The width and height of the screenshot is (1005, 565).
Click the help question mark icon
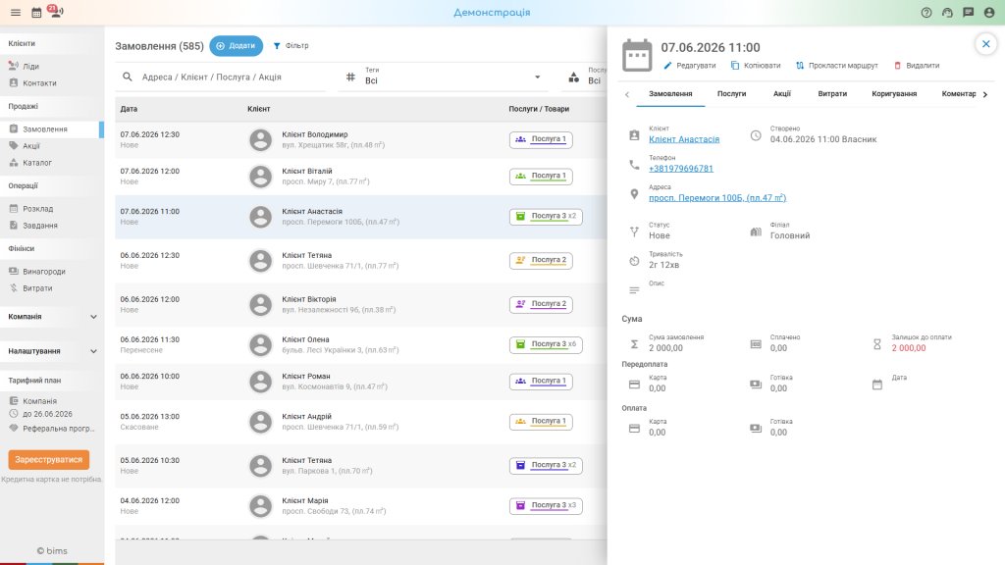click(926, 12)
